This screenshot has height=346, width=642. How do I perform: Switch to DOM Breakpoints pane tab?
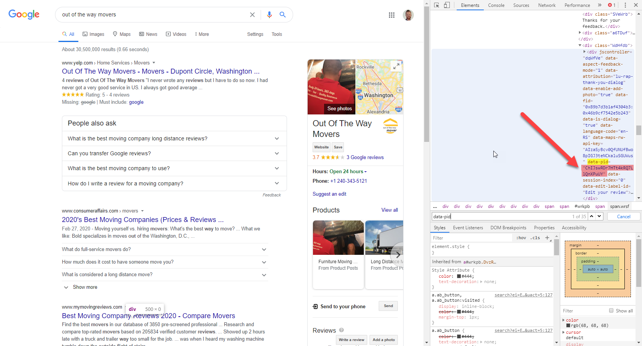[x=508, y=228]
